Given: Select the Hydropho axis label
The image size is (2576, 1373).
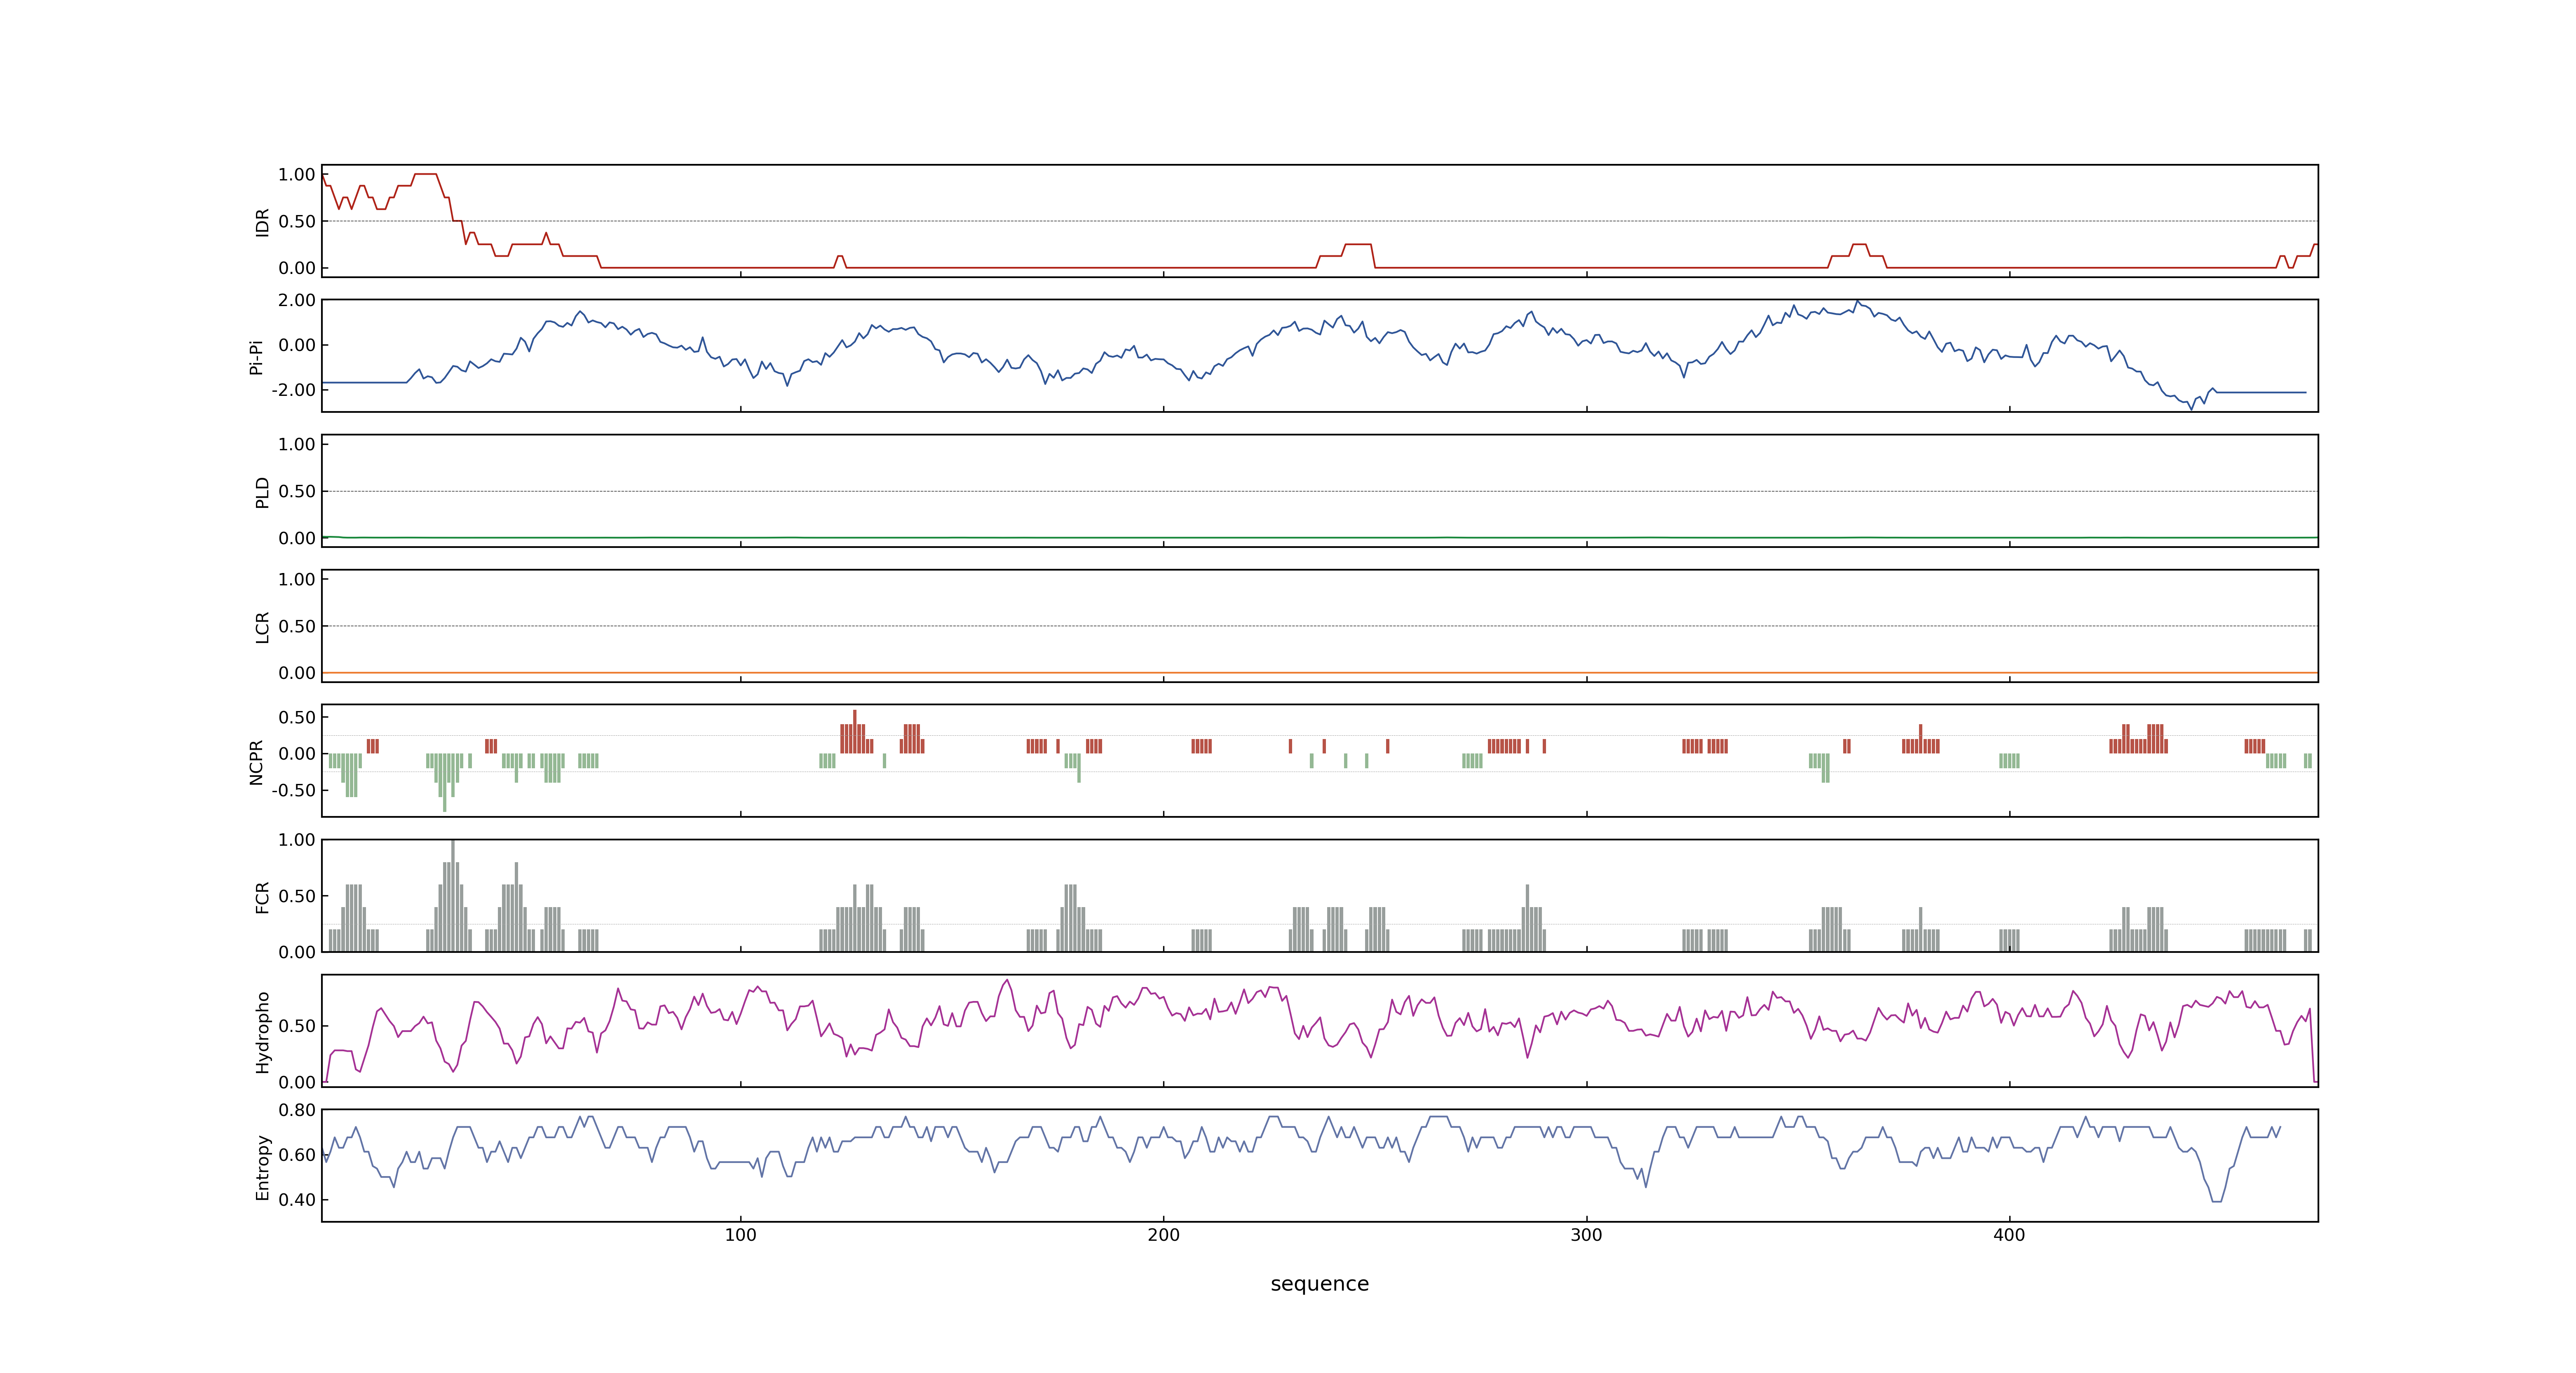Looking at the screenshot, I should click(x=263, y=1032).
